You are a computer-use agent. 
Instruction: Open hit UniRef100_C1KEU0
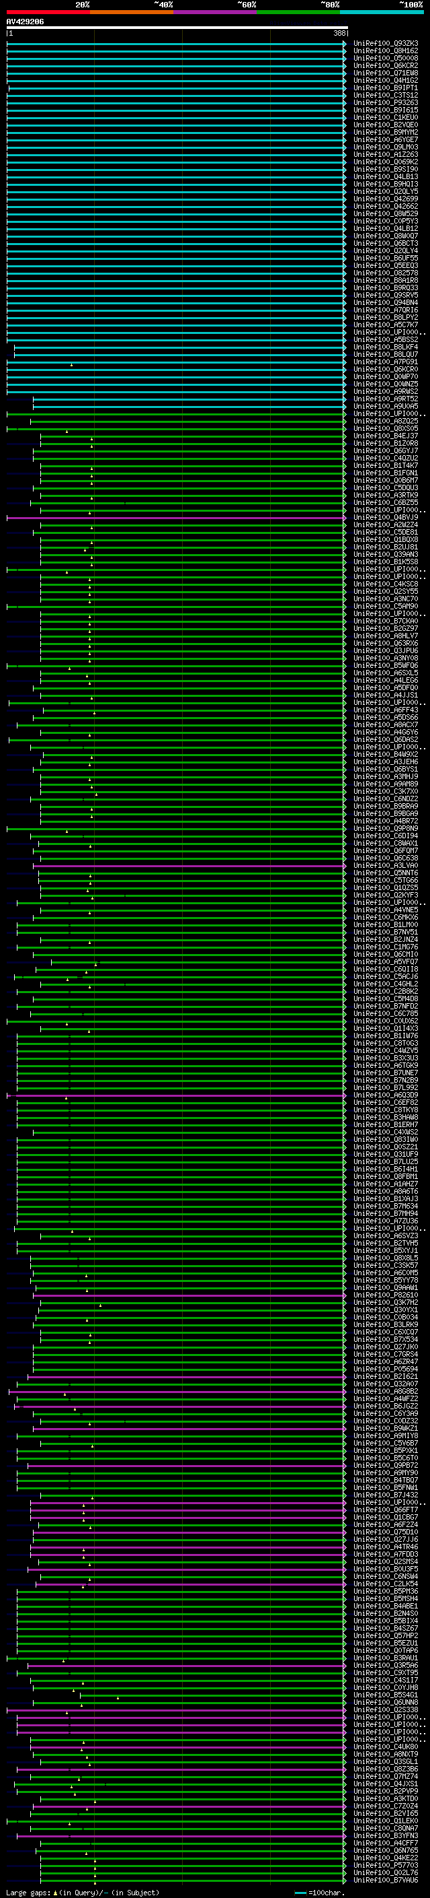point(386,117)
